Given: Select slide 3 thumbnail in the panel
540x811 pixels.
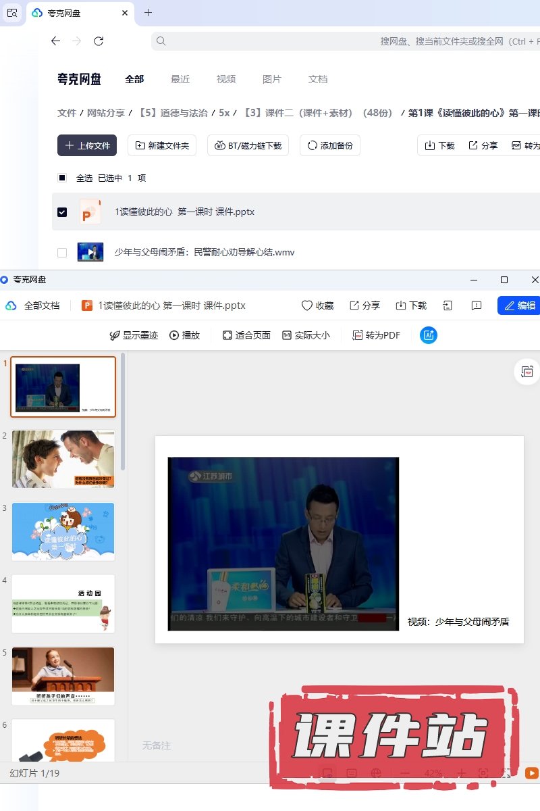Looking at the screenshot, I should tap(63, 531).
